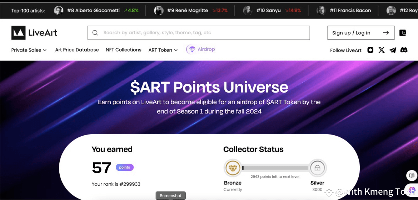Click the Screenshot tooltip label
The image size is (418, 200).
point(171,196)
